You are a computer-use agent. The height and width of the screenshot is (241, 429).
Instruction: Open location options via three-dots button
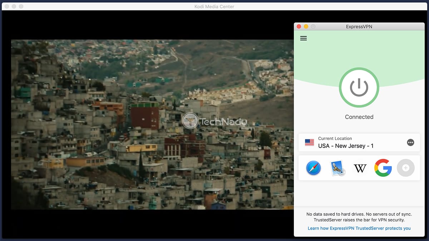click(410, 142)
